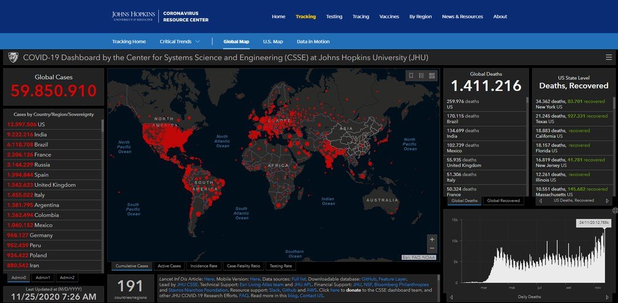Open the Testing nav item
Screen dimensions: 618x303
334,17
